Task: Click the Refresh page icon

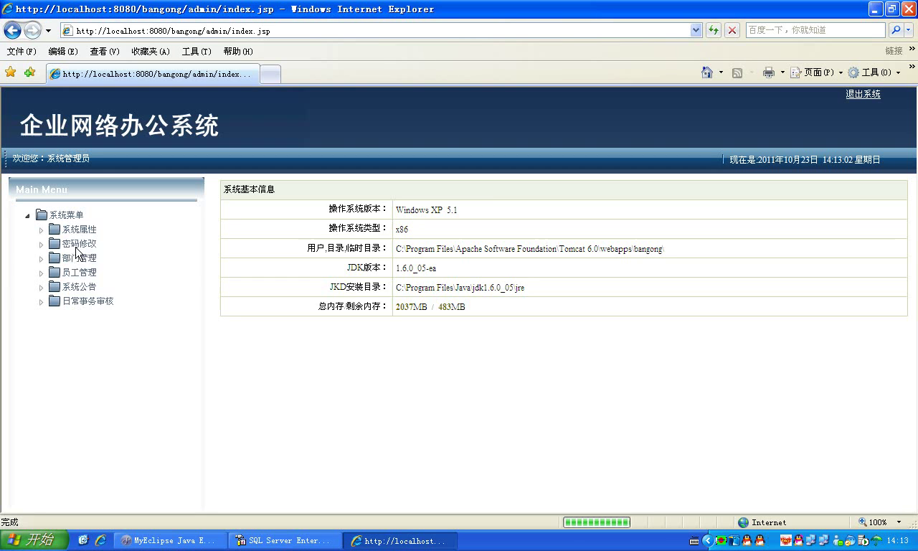Action: click(x=714, y=30)
